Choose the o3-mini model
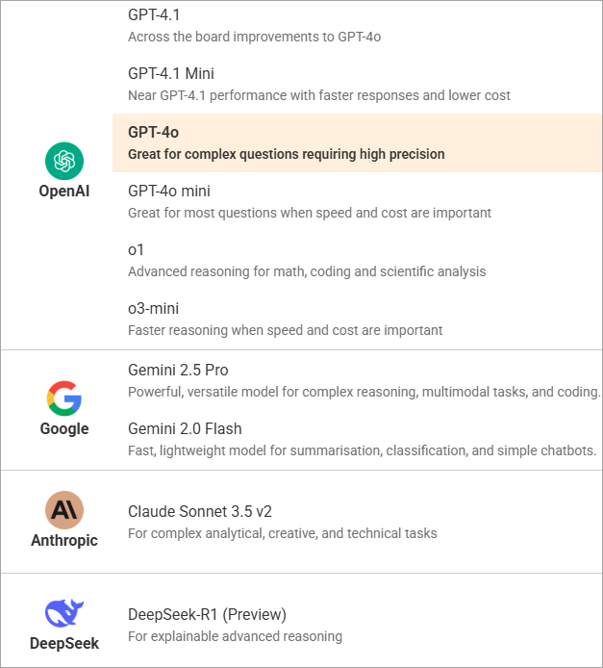The image size is (603, 668). coord(357,320)
